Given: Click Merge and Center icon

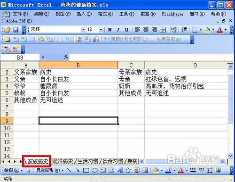Looking at the screenshot, I should click(x=163, y=30).
